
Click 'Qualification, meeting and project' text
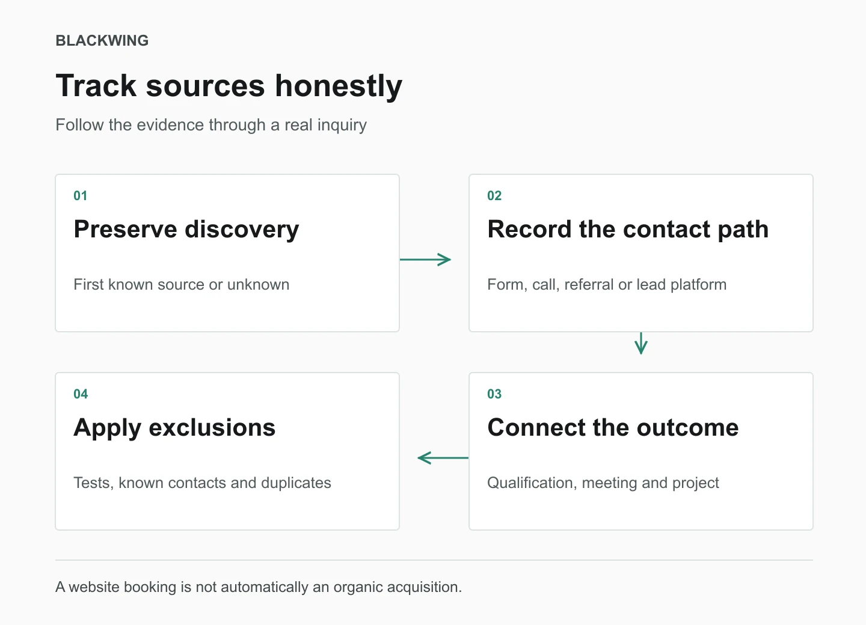pyautogui.click(x=603, y=483)
